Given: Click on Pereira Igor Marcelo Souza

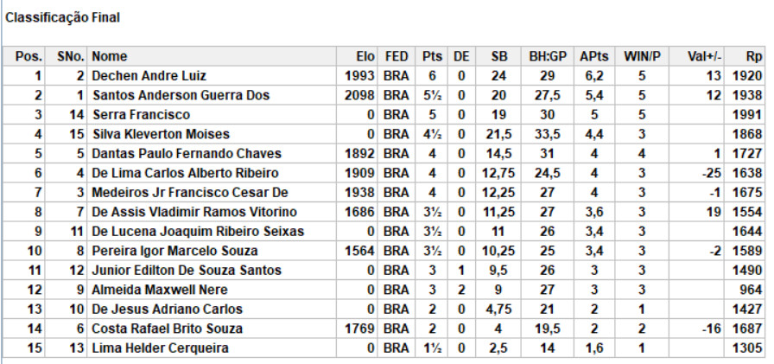Looking at the screenshot, I should tap(174, 251).
